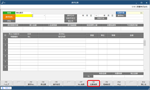Screen dimensions: 150x90
Task: Click the 税抜御買上額 header
Action: [92, 25]
